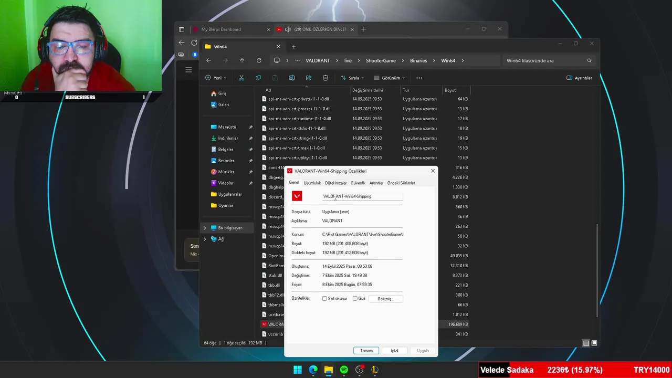Screen dimensions: 672x378
Task: Click the search magnifier icon in Explorer
Action: [x=589, y=60]
